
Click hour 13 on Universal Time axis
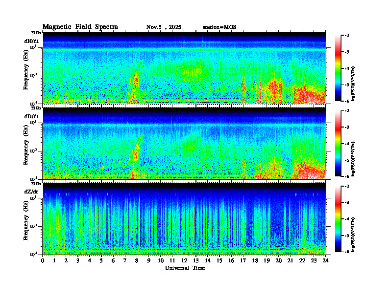coord(196,260)
